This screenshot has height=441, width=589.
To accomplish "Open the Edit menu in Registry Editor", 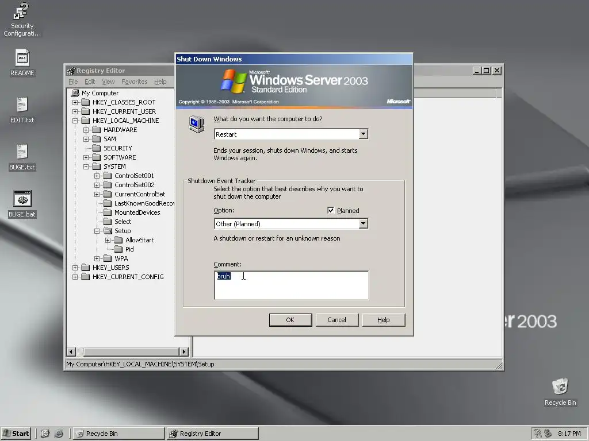I will [x=89, y=82].
